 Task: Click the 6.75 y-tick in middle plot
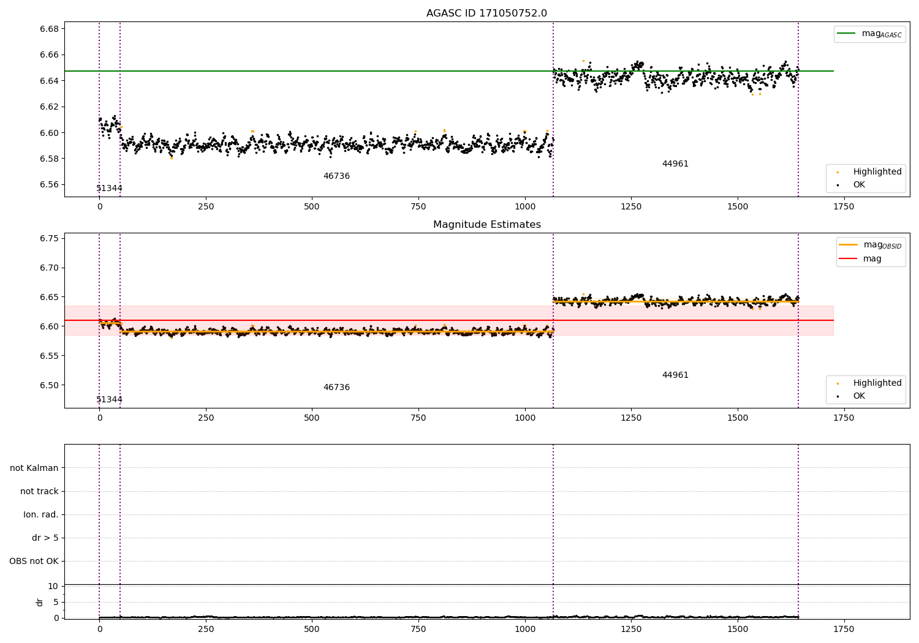49,238
